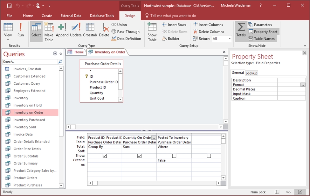Choose the Select query type
Screen dimensions: 310x196
point(36,31)
